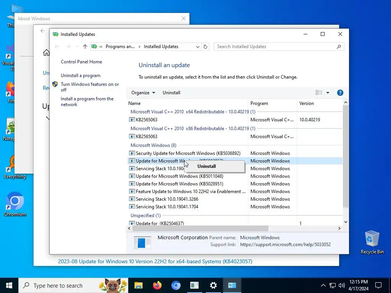The height and width of the screenshot is (293, 391).
Task: Sort by the Program column header
Action: coord(272,103)
